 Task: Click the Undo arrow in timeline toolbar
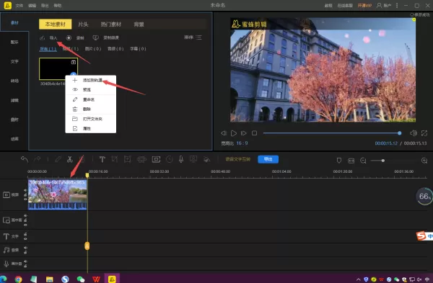coord(25,159)
